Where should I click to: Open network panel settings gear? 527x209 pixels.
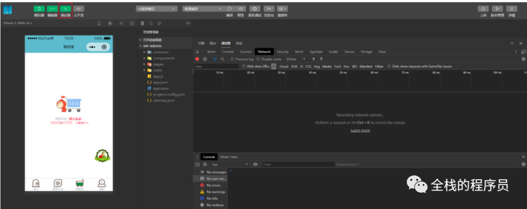(x=523, y=59)
